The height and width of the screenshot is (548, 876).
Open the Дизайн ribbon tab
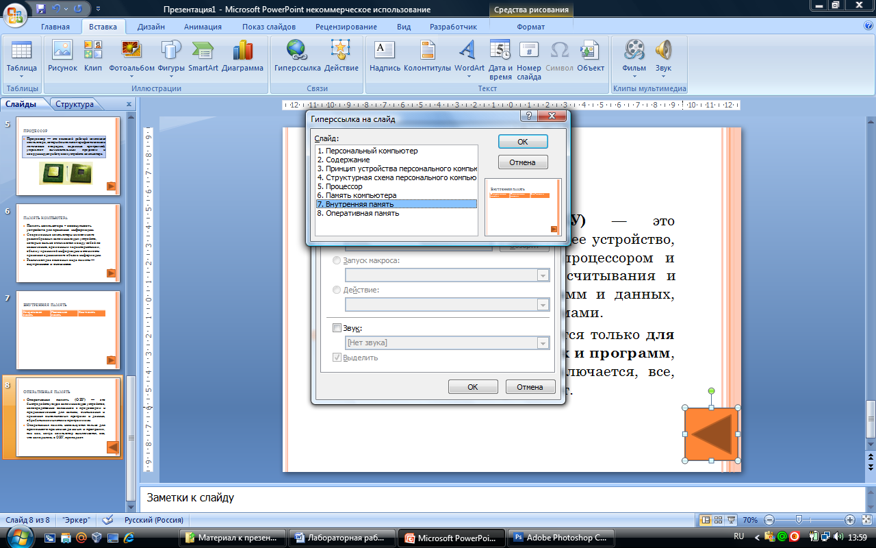click(x=151, y=27)
